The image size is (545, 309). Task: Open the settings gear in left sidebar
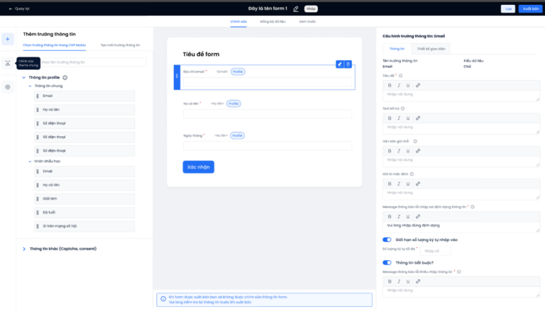point(8,87)
